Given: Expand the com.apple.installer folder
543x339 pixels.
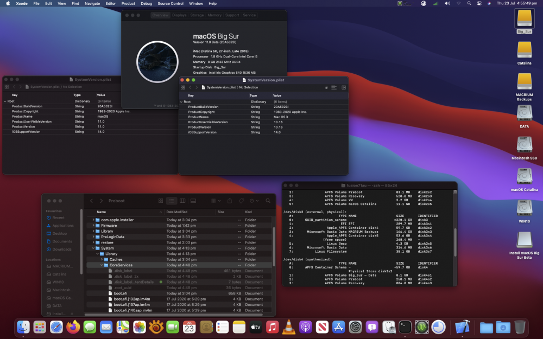Looking at the screenshot, I should tap(93, 220).
